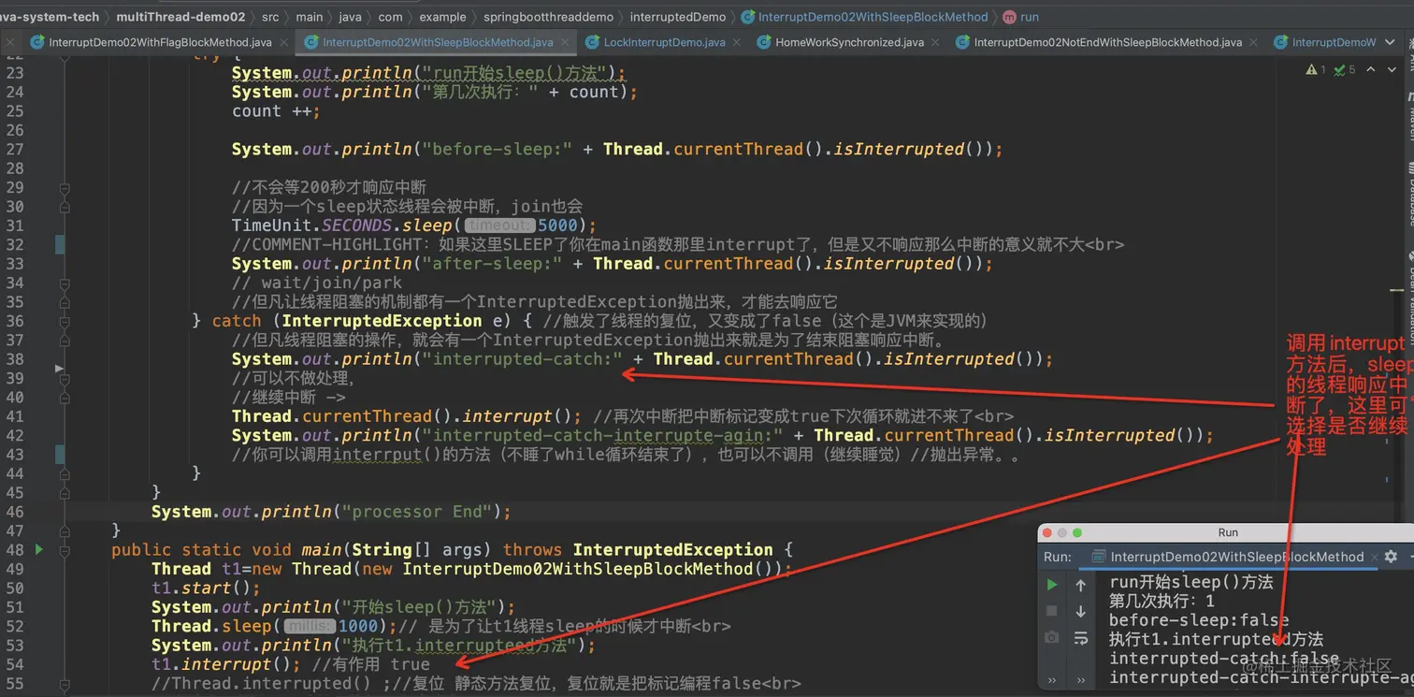Click the green run gutter icon beside main method
The width and height of the screenshot is (1414, 697).
click(39, 549)
